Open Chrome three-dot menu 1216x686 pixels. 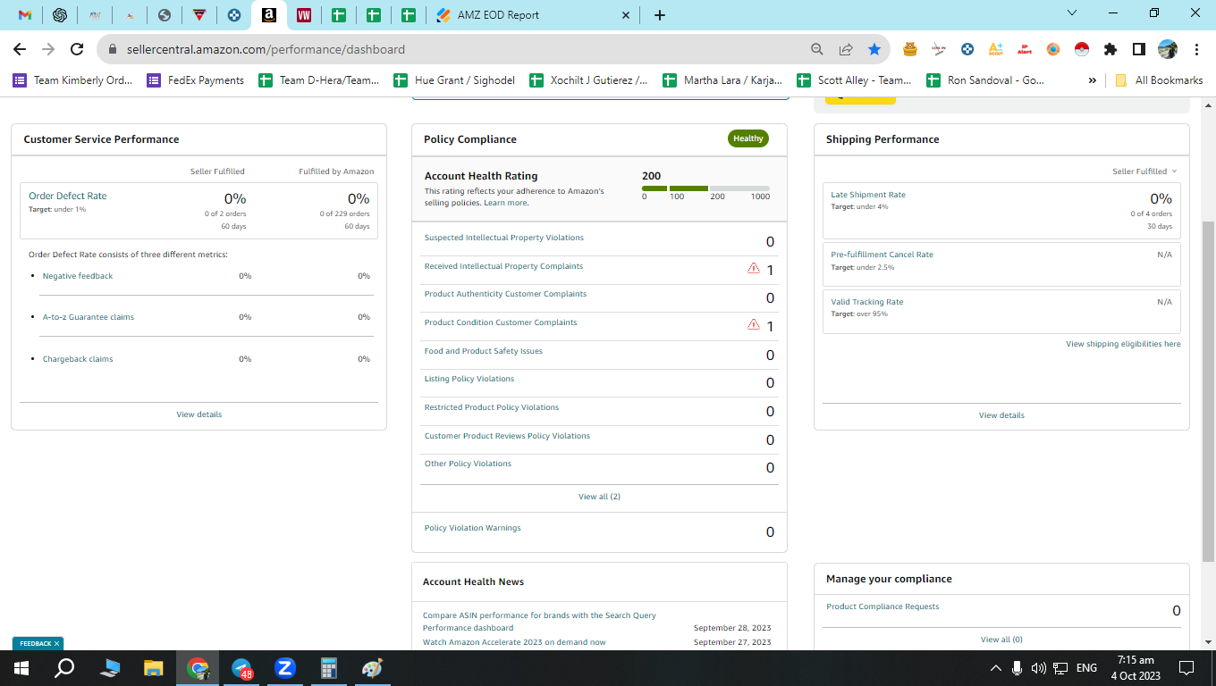coord(1196,49)
